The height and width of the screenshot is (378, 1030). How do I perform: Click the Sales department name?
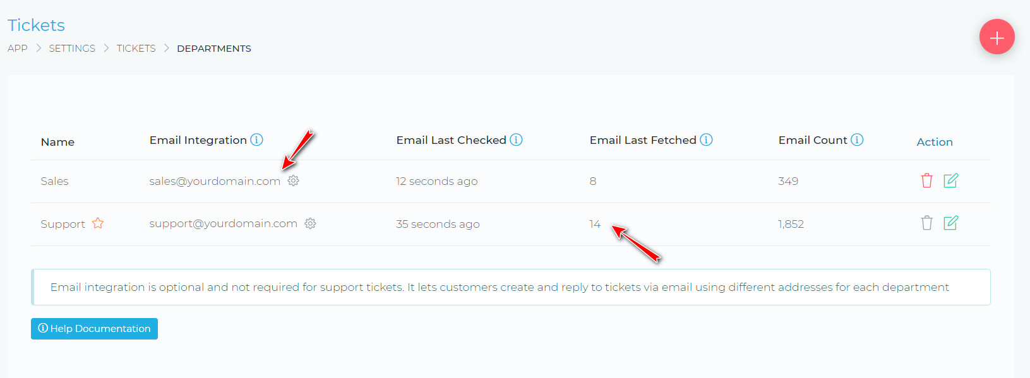[x=54, y=181]
